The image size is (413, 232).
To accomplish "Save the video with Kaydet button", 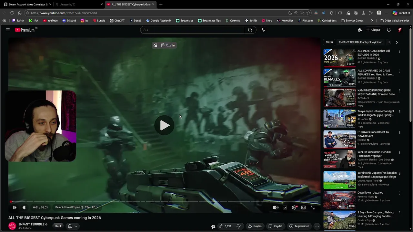I will click(x=275, y=226).
